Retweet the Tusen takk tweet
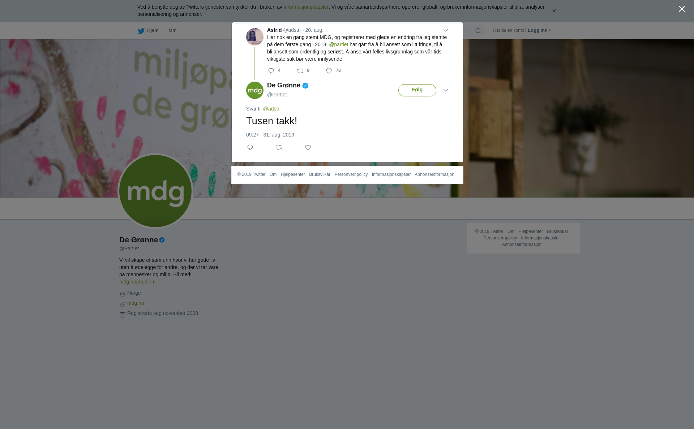 [x=279, y=147]
